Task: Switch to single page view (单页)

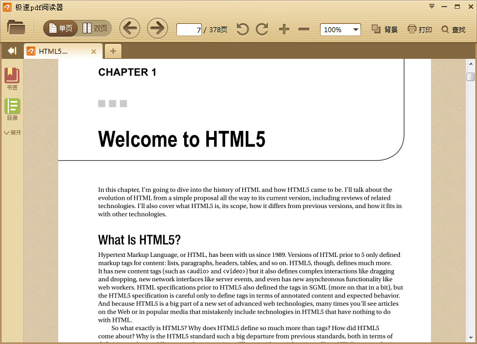Action: pos(60,28)
